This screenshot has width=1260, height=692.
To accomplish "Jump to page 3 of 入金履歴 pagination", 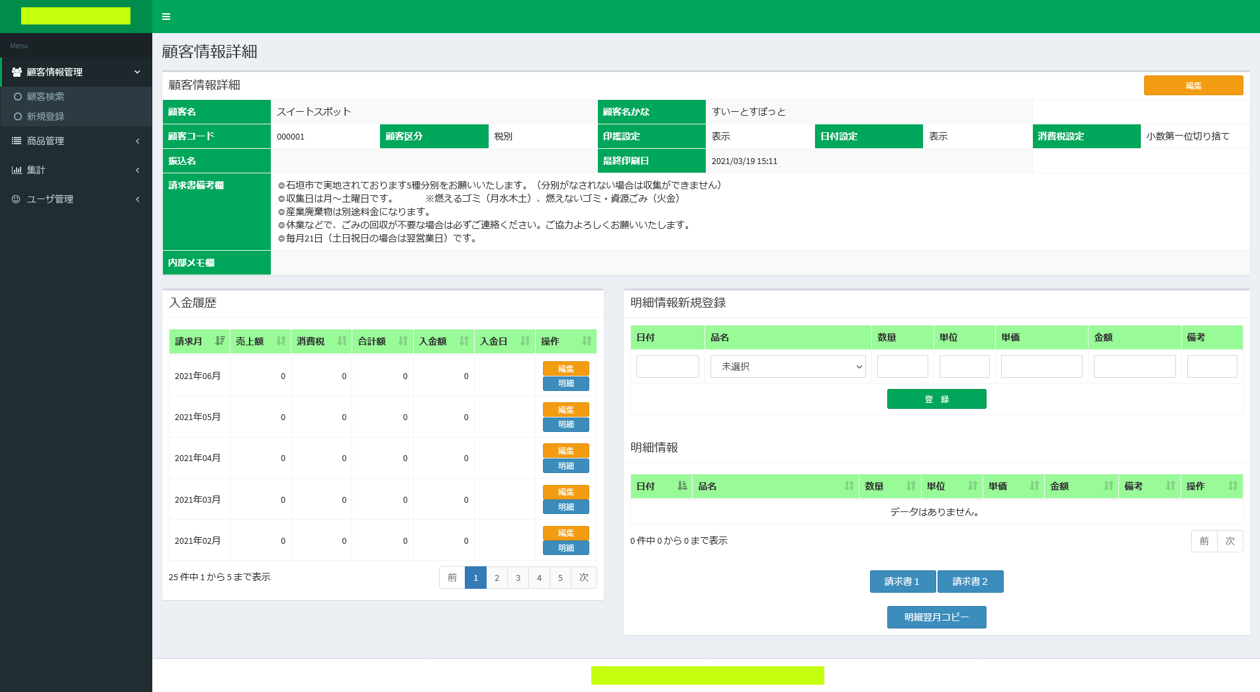I will coord(518,577).
